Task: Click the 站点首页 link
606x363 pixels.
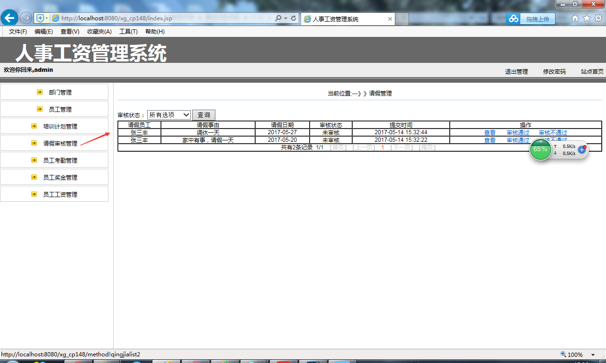Action: click(592, 72)
